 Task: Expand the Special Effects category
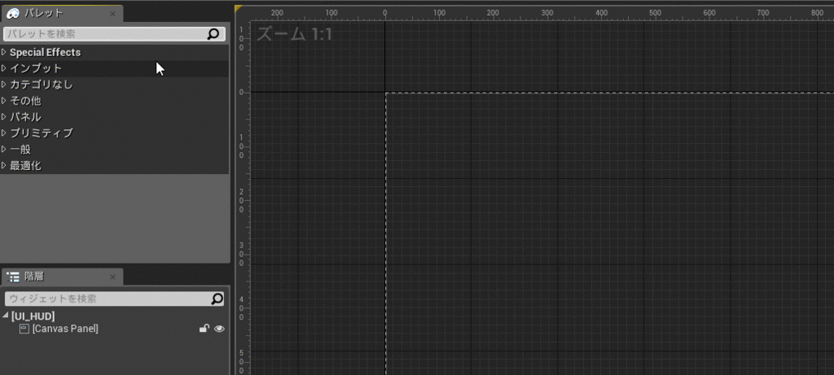click(4, 52)
